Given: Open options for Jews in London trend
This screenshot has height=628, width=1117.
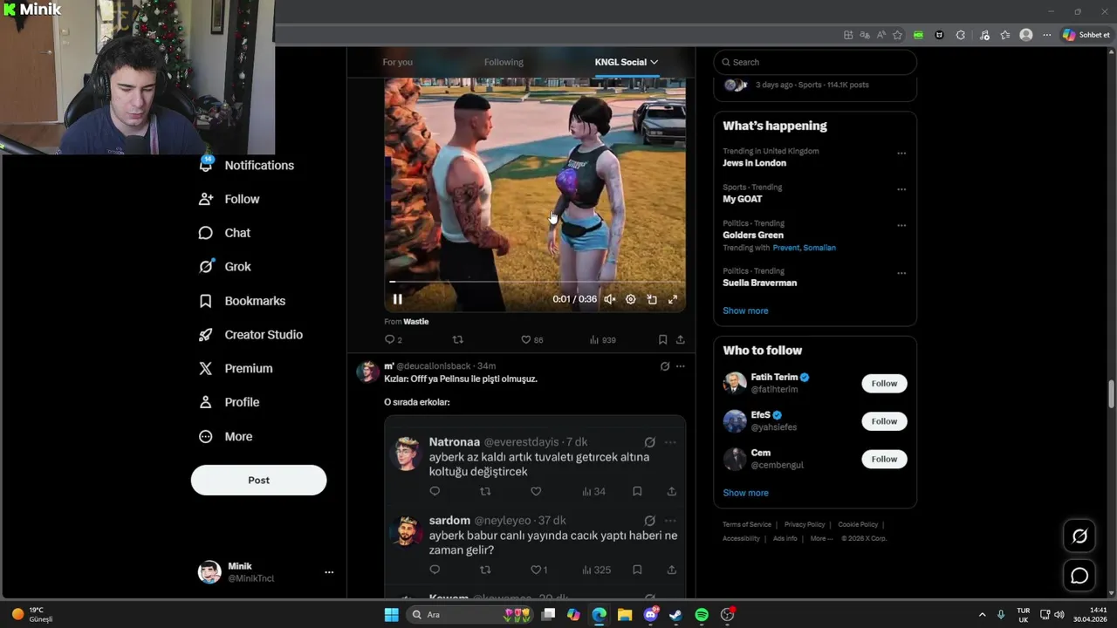Looking at the screenshot, I should pyautogui.click(x=901, y=154).
